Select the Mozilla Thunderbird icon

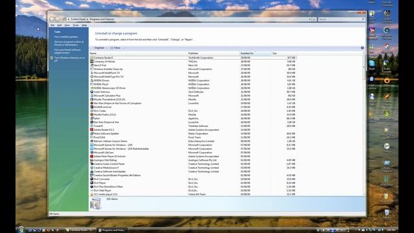coord(92,99)
